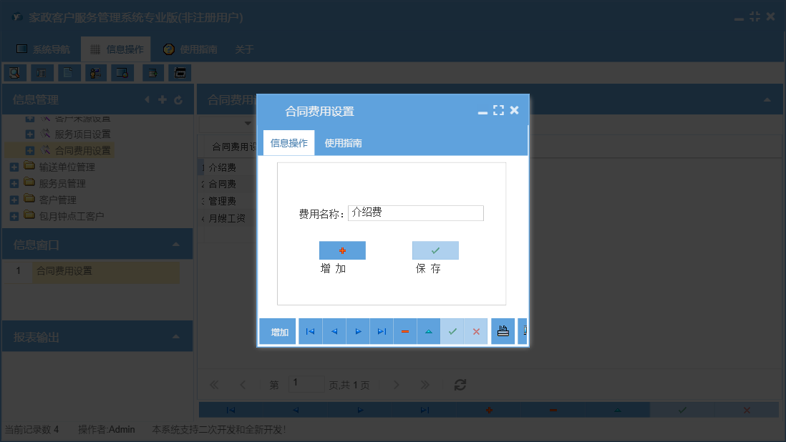Click the page number field in the pagination bar
The height and width of the screenshot is (442, 786).
point(306,384)
